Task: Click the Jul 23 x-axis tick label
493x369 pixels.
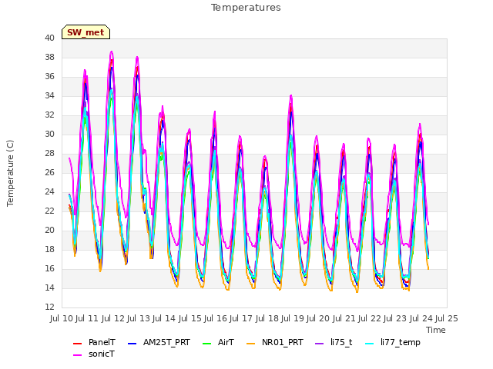Action: click(395, 318)
